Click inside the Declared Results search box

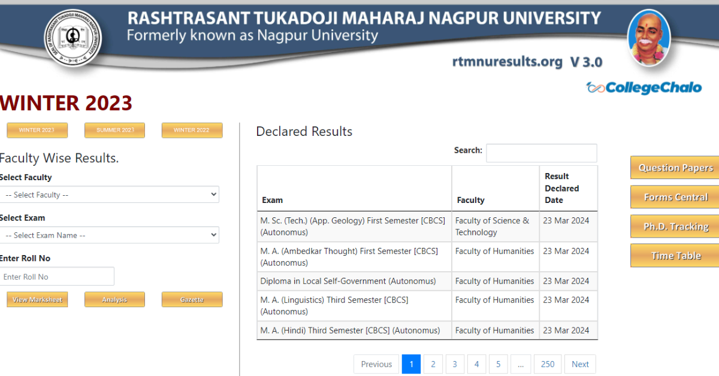(541, 153)
